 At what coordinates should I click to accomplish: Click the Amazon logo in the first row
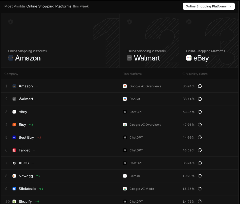14,86
